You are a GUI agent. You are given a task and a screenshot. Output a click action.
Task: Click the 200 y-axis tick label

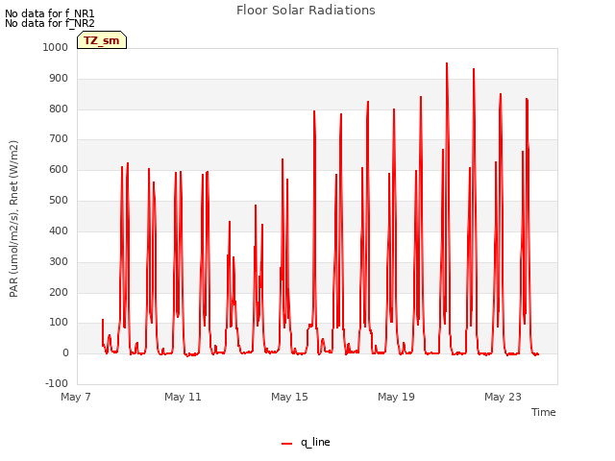(59, 292)
